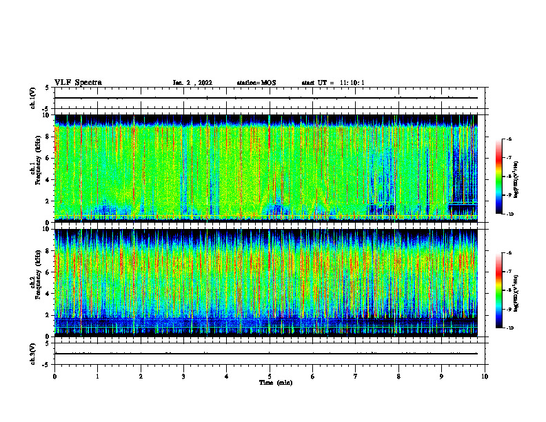Click the "station=MOS" header label

click(256, 83)
